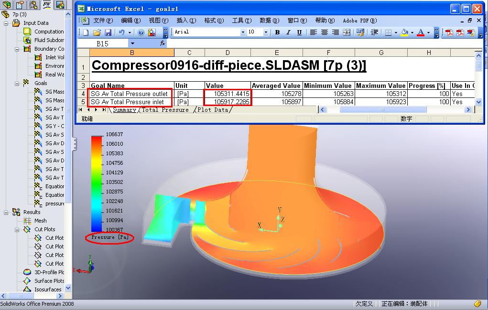Click the first Adobe PDF convert icon

(x=449, y=32)
